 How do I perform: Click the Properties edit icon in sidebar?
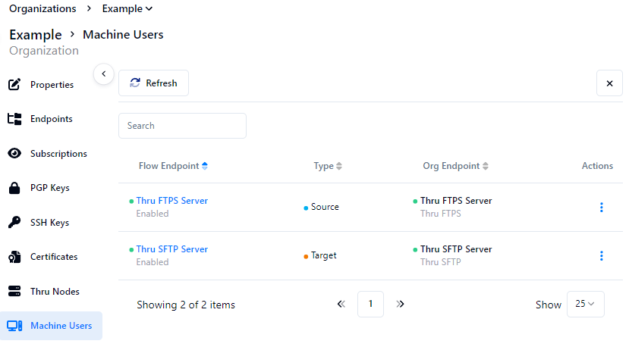coord(14,84)
